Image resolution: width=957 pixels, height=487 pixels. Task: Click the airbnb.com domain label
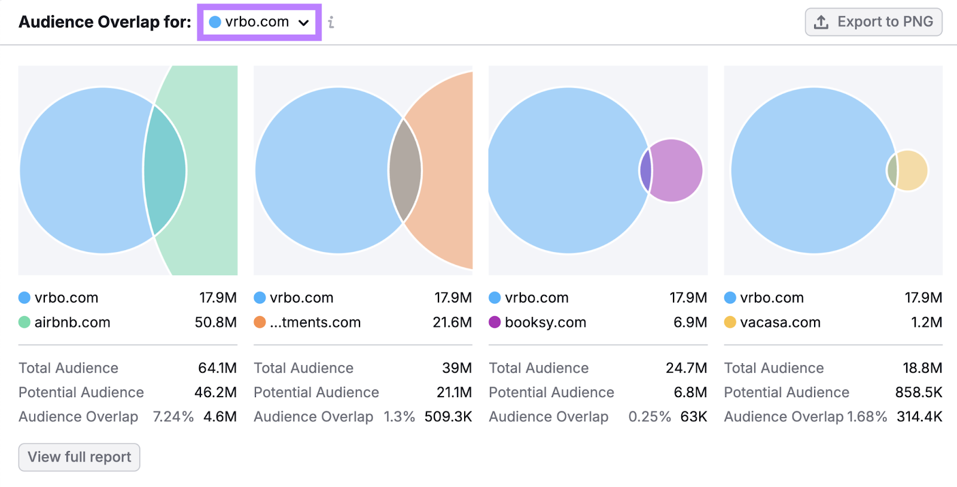click(x=72, y=322)
